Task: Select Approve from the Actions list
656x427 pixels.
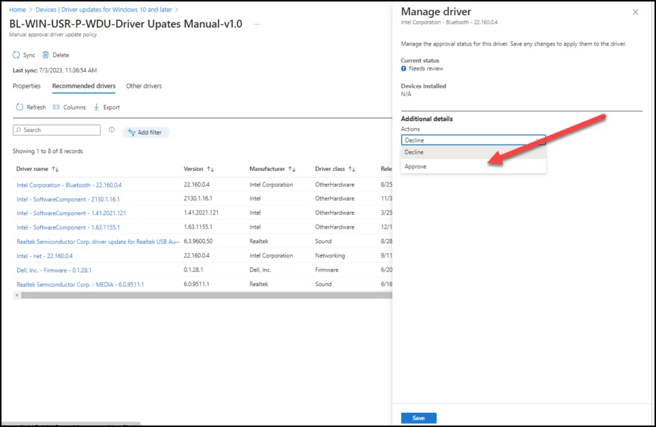Action: pos(416,166)
